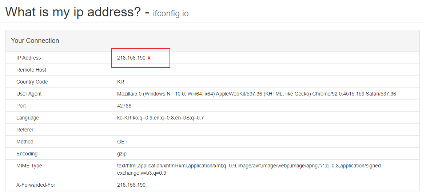Viewport: 426px width, 195px height.
Task: Click the 'Your Connection' panel header
Action: click(35, 41)
